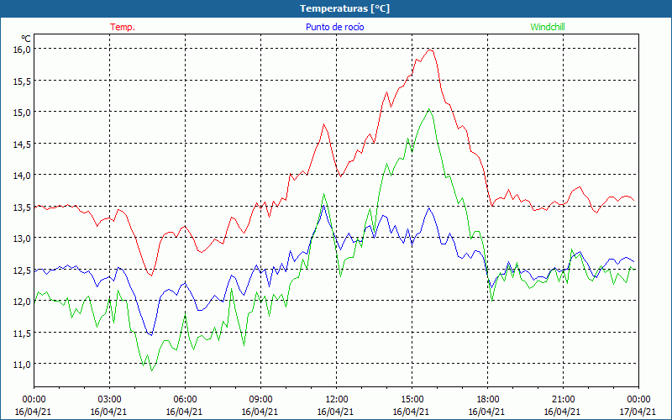Click the 15,0 y-axis value

[22, 113]
